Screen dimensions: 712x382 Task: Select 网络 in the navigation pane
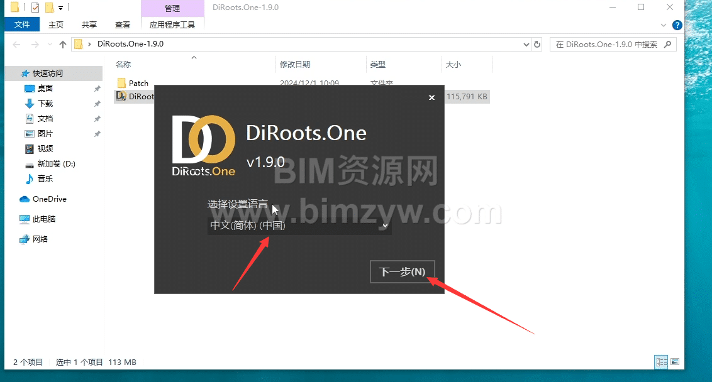click(x=40, y=239)
